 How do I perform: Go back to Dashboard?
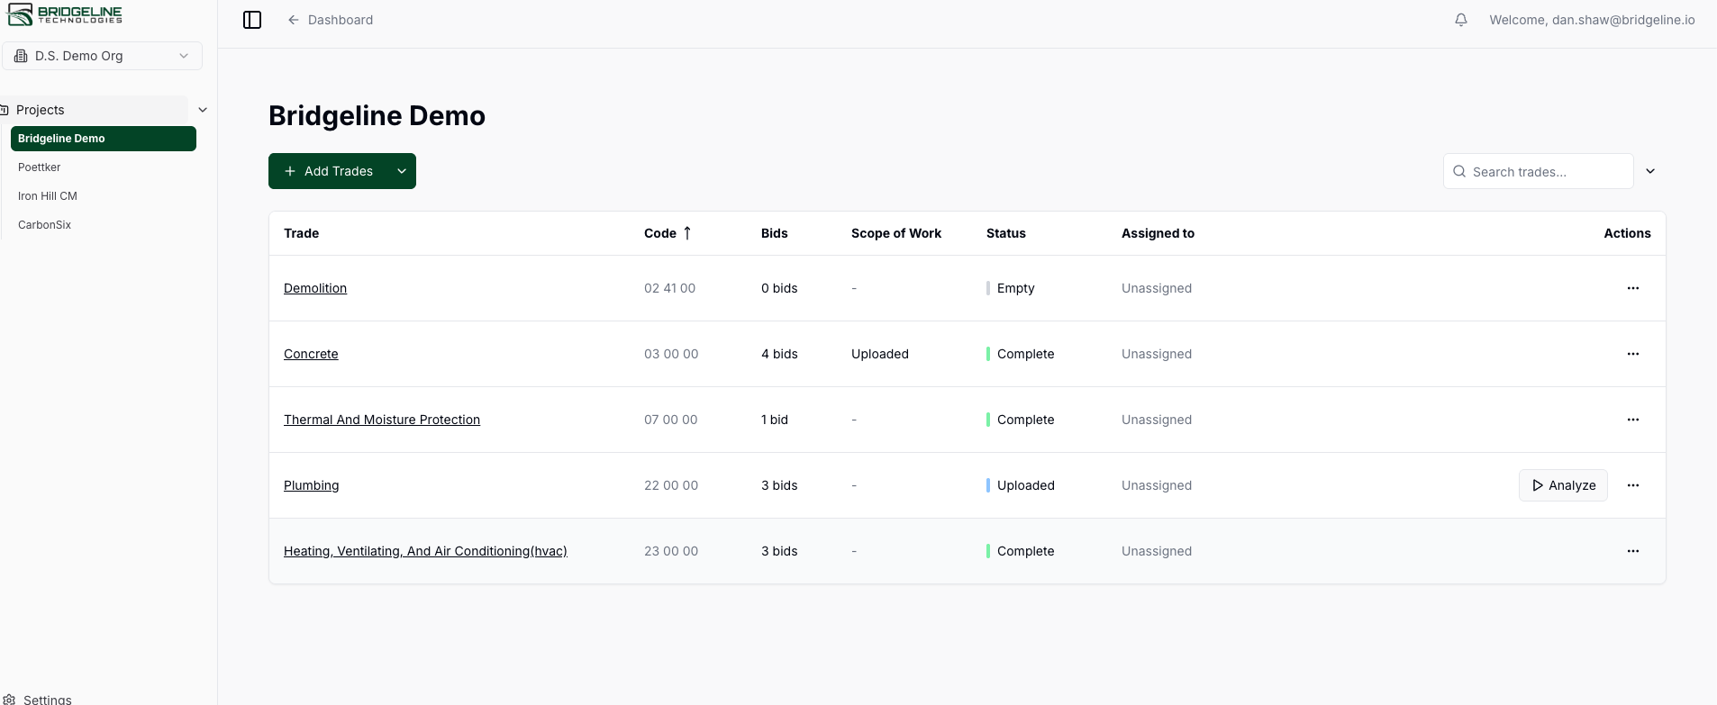(x=330, y=20)
